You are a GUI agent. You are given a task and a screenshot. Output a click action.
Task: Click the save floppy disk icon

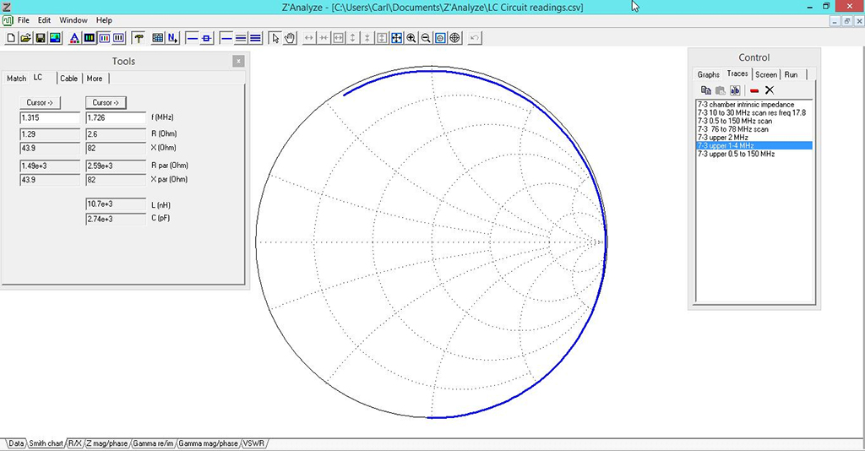point(41,38)
